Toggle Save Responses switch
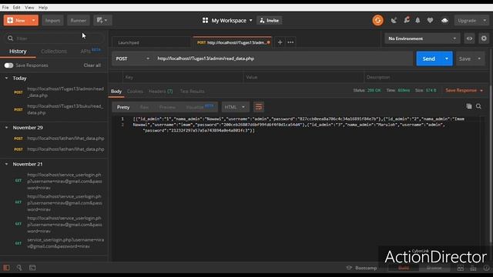This screenshot has width=493, height=277. point(8,65)
